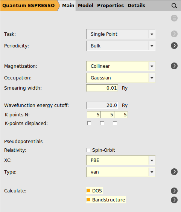Open the panel menu hamburger icon
Viewport: 181px width, 212px height.
(174, 18)
